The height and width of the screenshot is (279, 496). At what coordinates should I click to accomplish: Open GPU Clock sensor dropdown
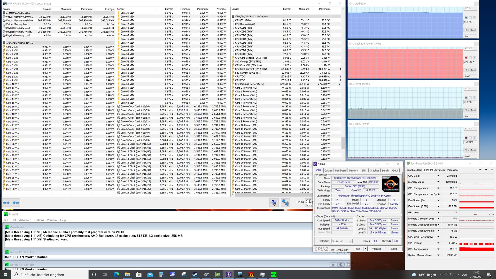click(438, 176)
